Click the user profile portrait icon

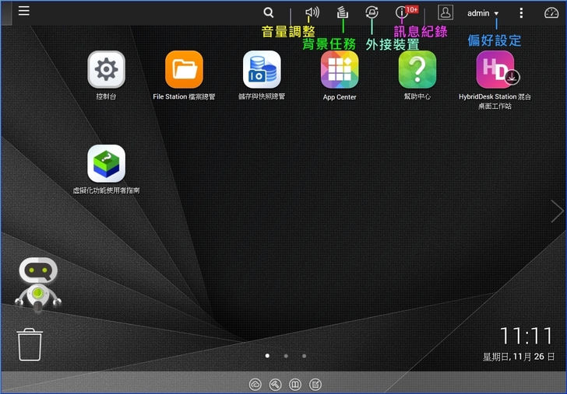(445, 12)
